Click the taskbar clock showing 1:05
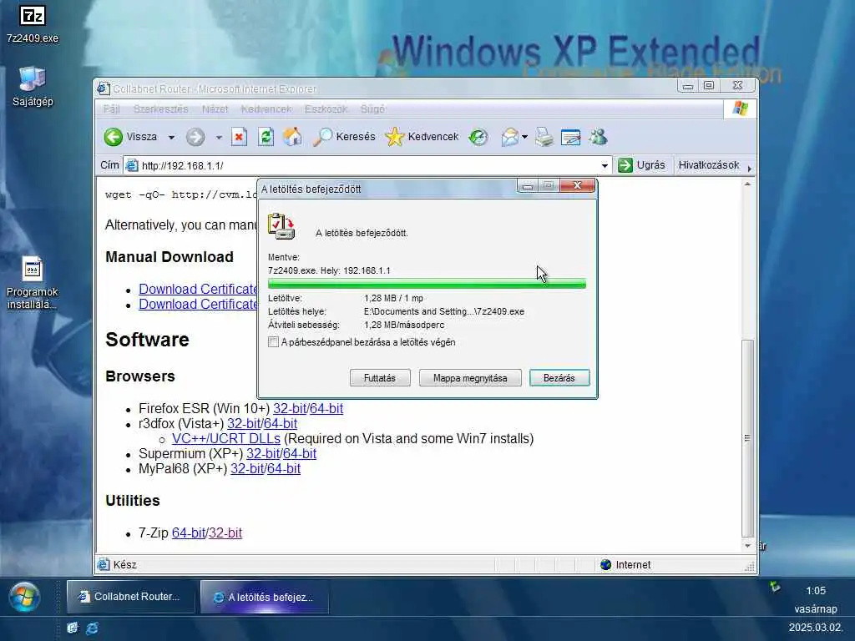This screenshot has width=855, height=641. 816,591
